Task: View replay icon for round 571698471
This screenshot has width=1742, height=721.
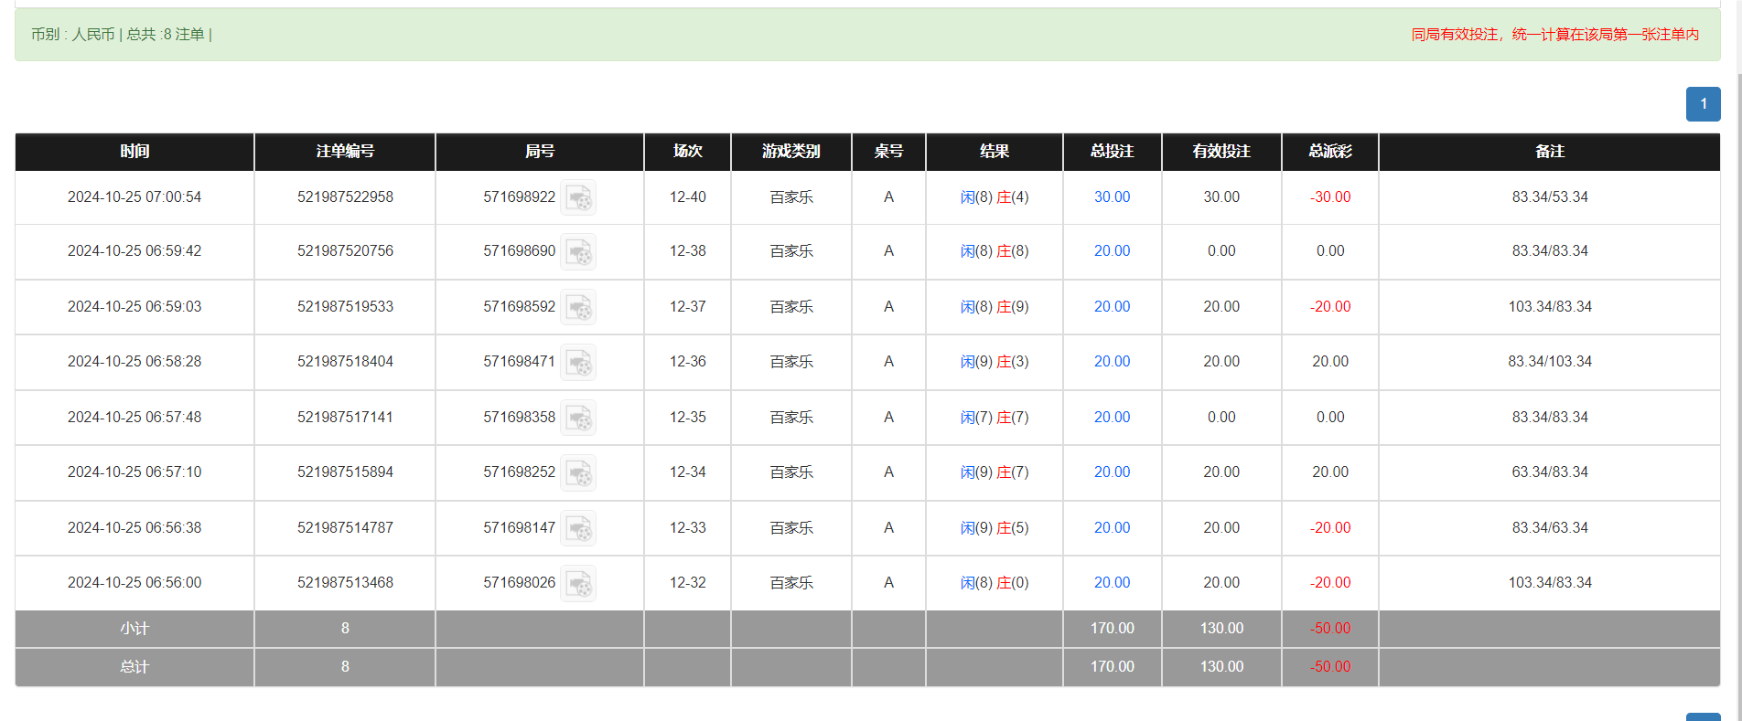Action: click(x=578, y=362)
